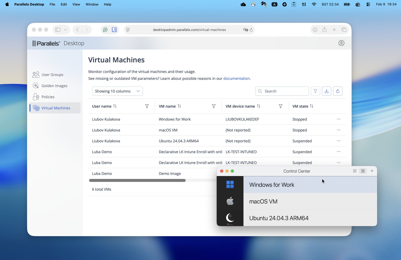Download the VM list export

tap(327, 91)
